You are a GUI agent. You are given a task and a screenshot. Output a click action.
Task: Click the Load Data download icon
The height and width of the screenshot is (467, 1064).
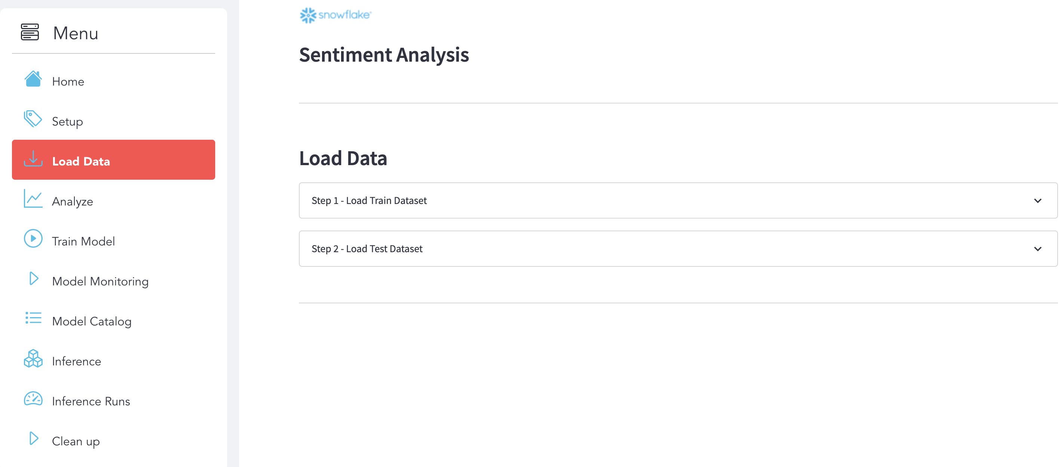click(x=33, y=159)
